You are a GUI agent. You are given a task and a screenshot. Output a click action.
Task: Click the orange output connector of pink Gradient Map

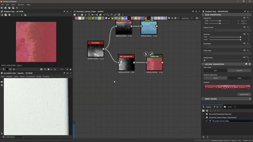(162, 62)
